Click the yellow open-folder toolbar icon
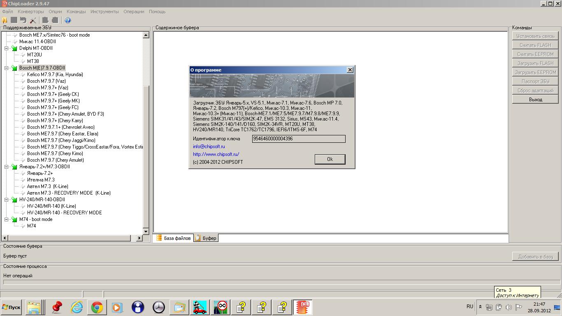This screenshot has width=562, height=316. tap(5, 20)
